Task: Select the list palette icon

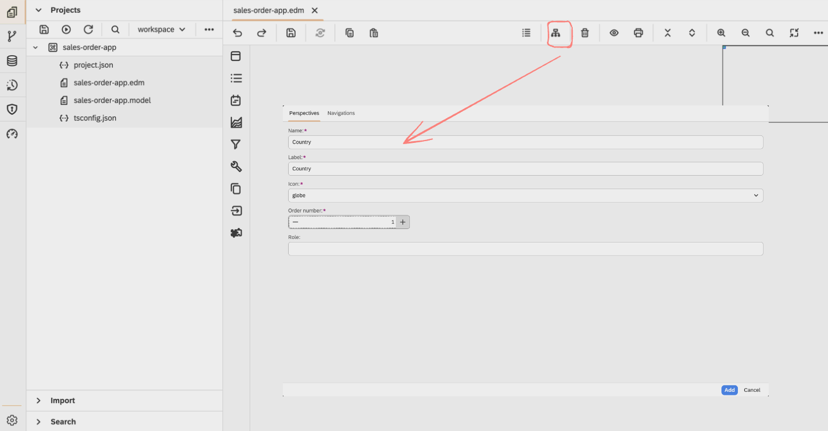Action: point(236,78)
